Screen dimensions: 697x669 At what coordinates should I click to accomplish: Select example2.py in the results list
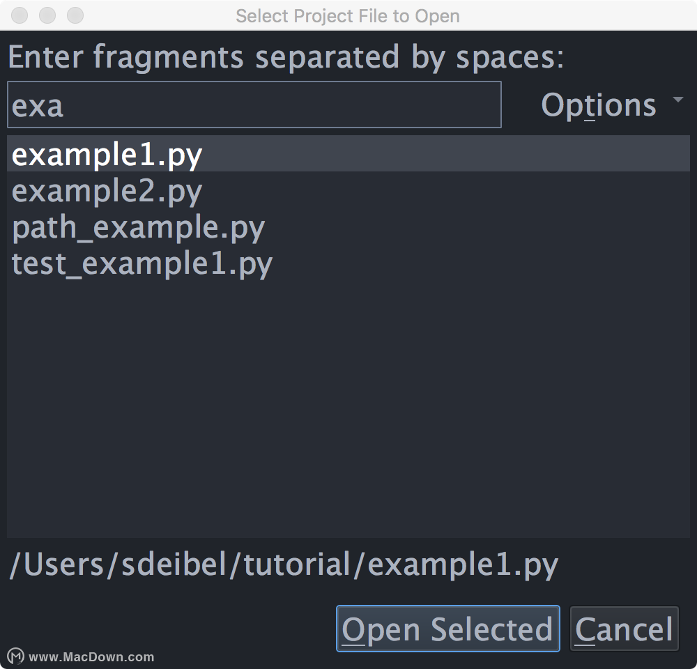click(348, 190)
